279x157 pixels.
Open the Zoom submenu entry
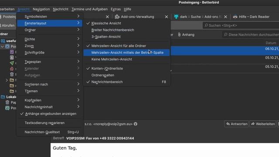pos(50,46)
